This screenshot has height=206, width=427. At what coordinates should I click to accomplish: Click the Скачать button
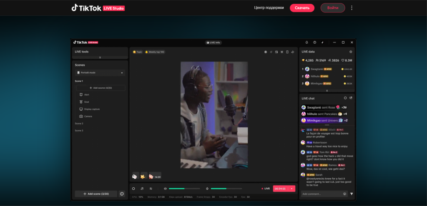tap(302, 8)
